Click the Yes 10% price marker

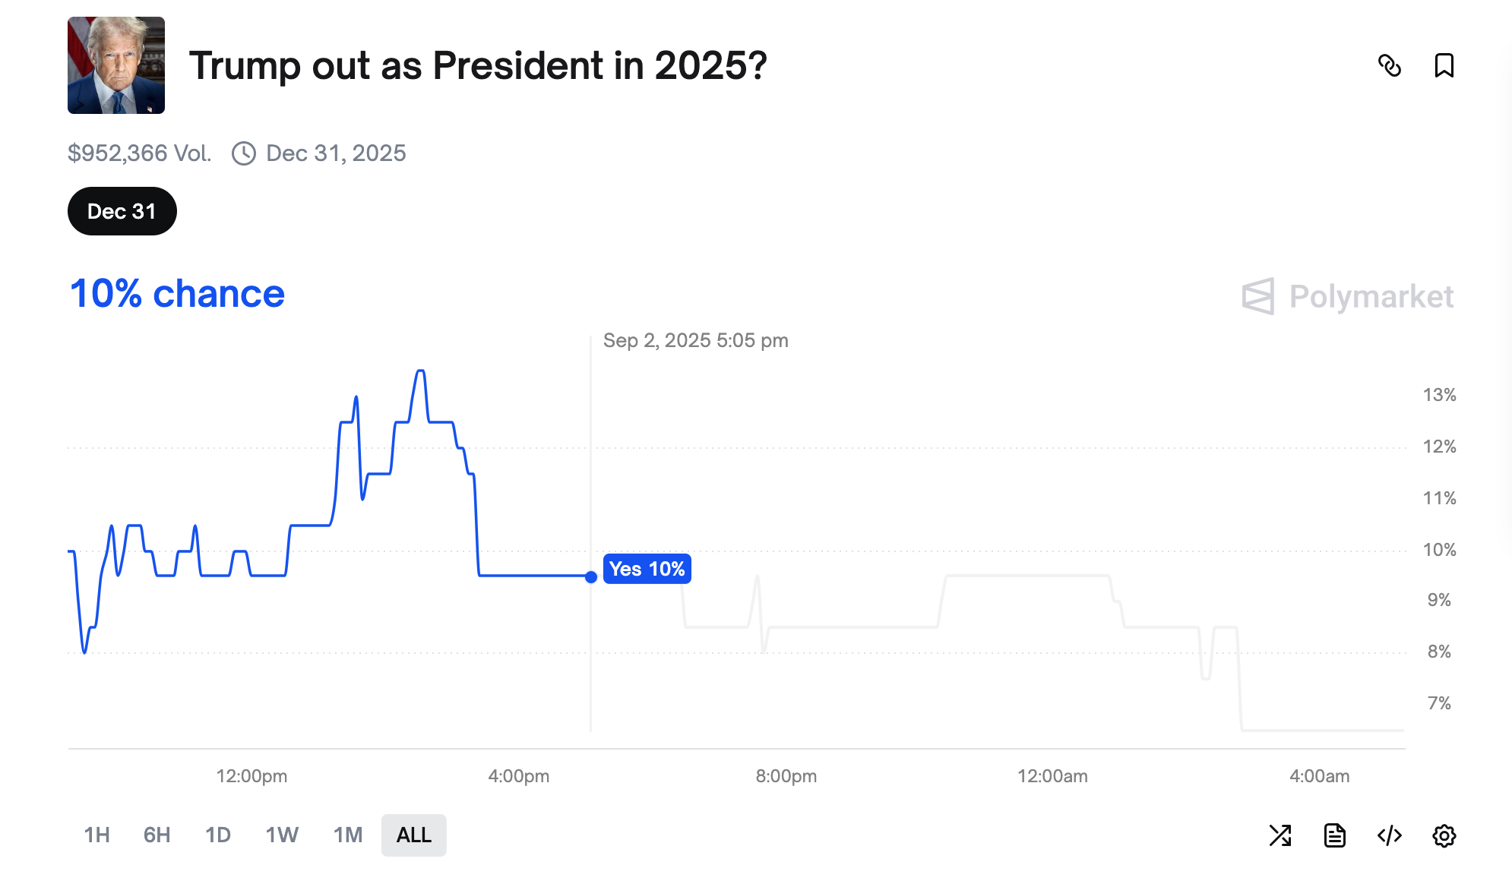click(x=647, y=569)
